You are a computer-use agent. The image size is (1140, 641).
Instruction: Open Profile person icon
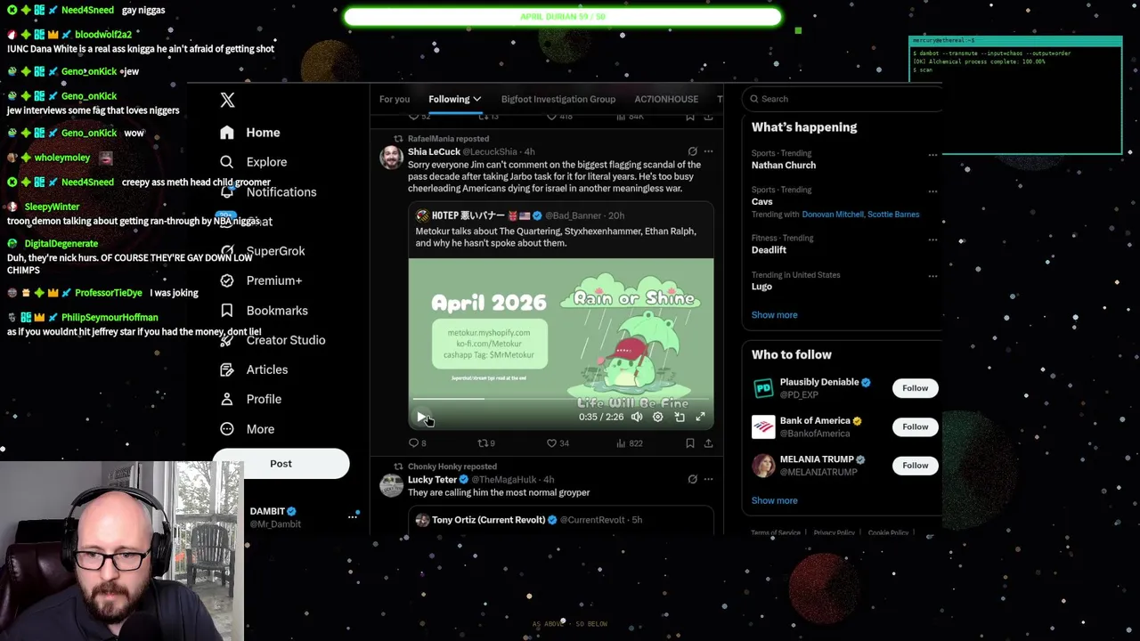pyautogui.click(x=227, y=400)
